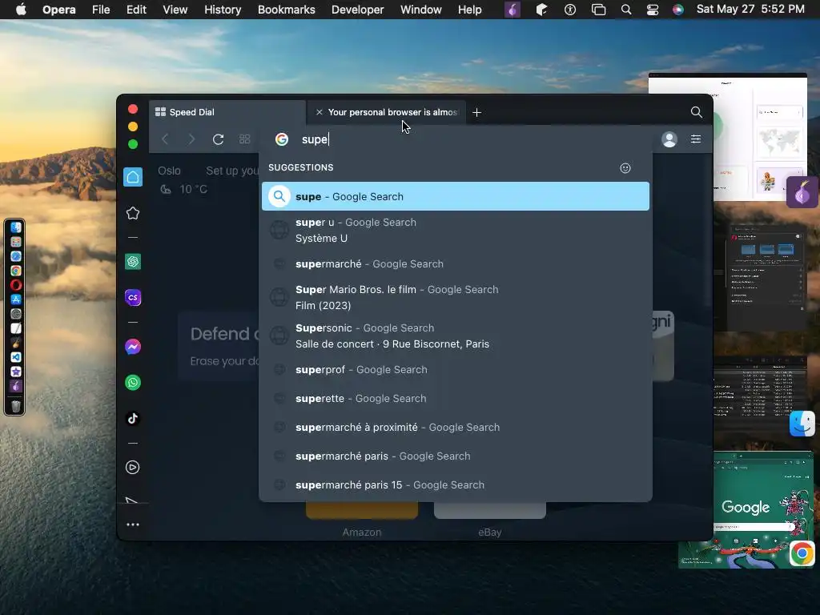Open Visual Studio Code from the dock
820x615 pixels.
16,357
